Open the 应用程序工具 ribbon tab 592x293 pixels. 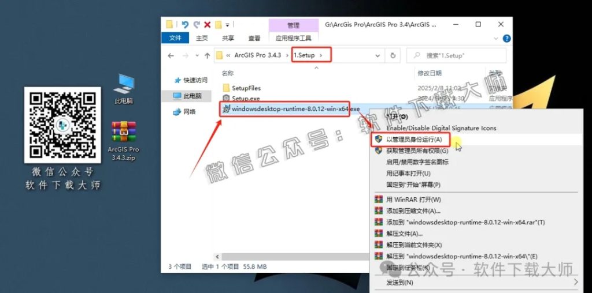tap(293, 38)
